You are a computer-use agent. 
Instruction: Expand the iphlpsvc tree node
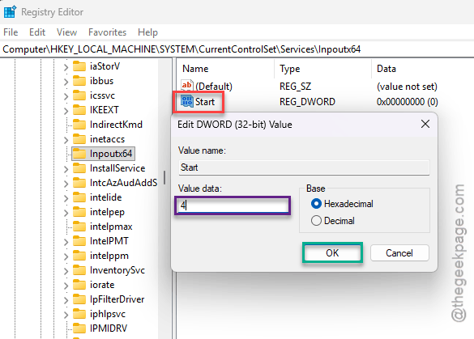tap(66, 315)
